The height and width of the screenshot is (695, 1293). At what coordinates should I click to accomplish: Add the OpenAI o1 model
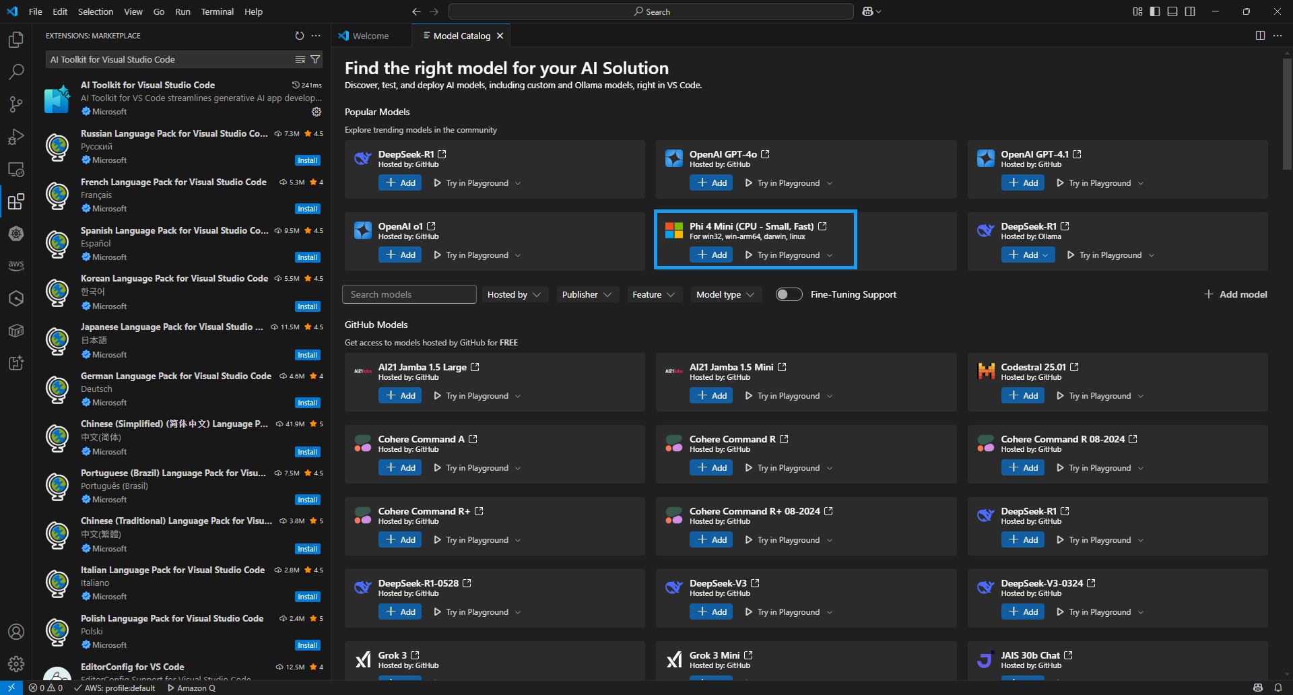click(400, 255)
